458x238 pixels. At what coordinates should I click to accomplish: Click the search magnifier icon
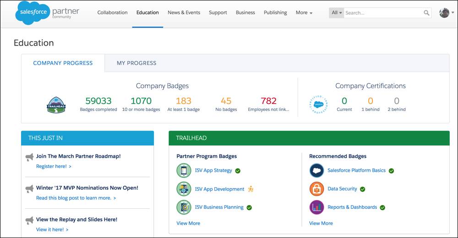(x=426, y=13)
